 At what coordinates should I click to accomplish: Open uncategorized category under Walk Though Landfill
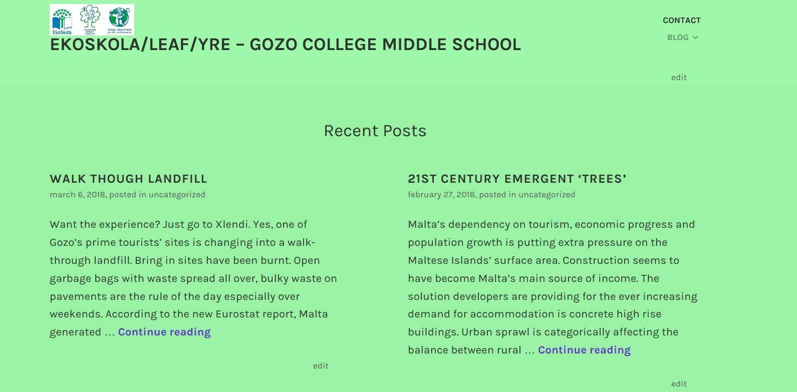tap(177, 195)
